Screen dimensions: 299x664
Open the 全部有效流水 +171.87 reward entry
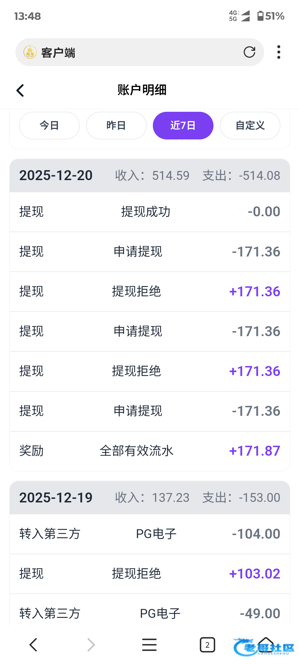coord(149,451)
